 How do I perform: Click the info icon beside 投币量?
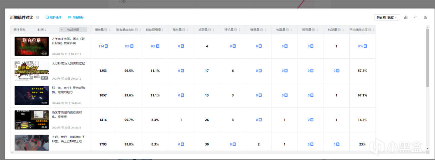point(313,30)
